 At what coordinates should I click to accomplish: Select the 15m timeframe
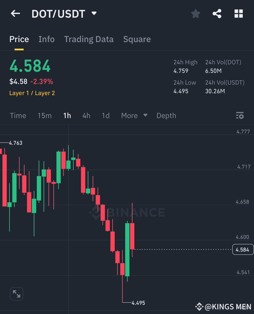tap(45, 115)
